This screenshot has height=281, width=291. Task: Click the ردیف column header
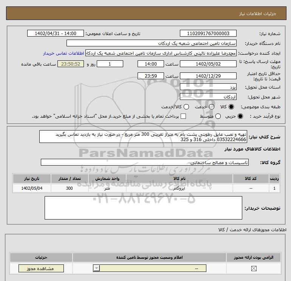pyautogui.click(x=274, y=178)
